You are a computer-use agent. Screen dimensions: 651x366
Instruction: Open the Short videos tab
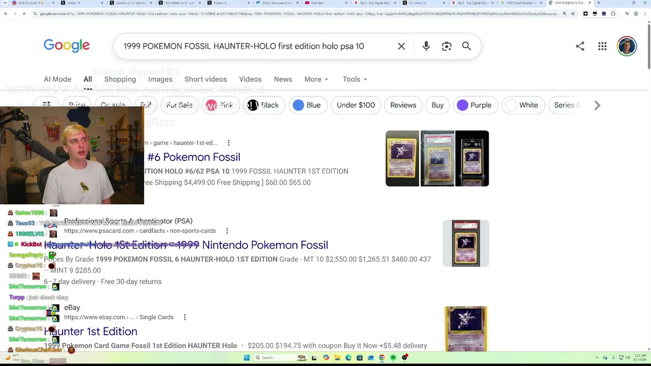click(205, 79)
